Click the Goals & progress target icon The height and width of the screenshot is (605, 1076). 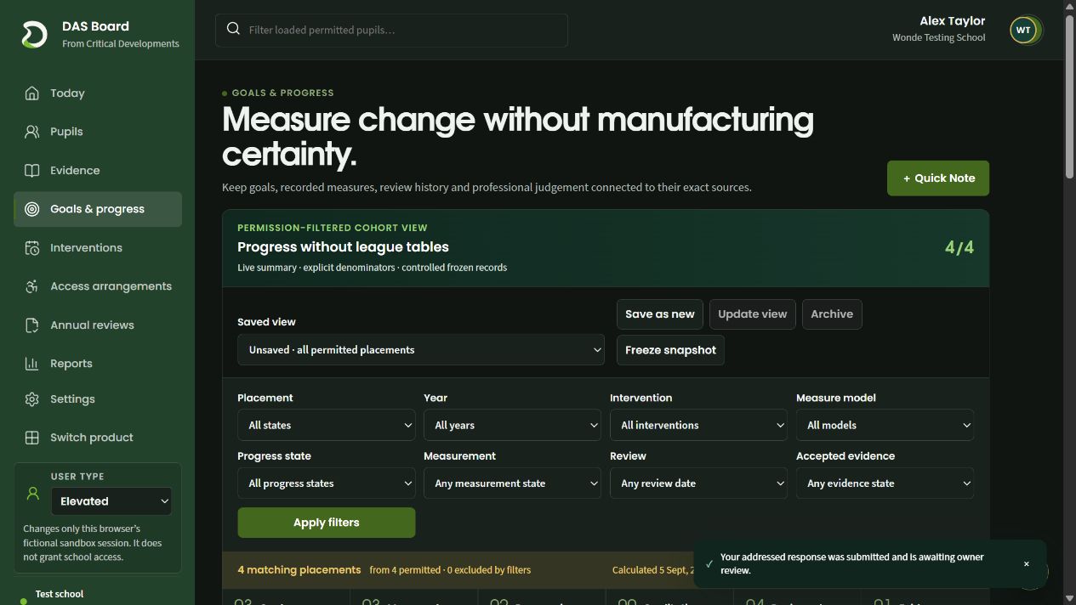click(31, 209)
